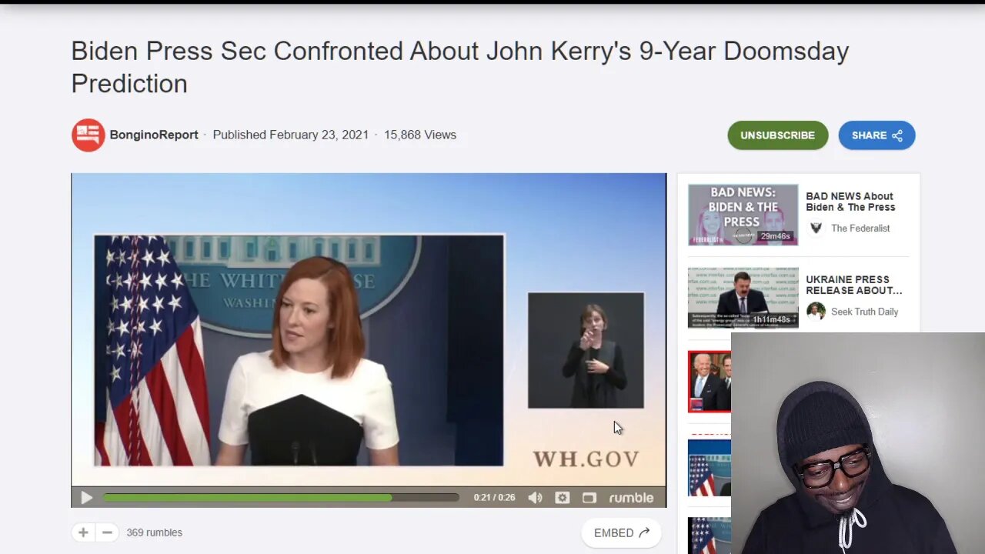
Task: Click 'Published February 23, 2021' text
Action: [291, 135]
